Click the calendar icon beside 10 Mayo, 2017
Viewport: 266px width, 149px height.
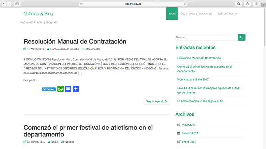(25, 49)
